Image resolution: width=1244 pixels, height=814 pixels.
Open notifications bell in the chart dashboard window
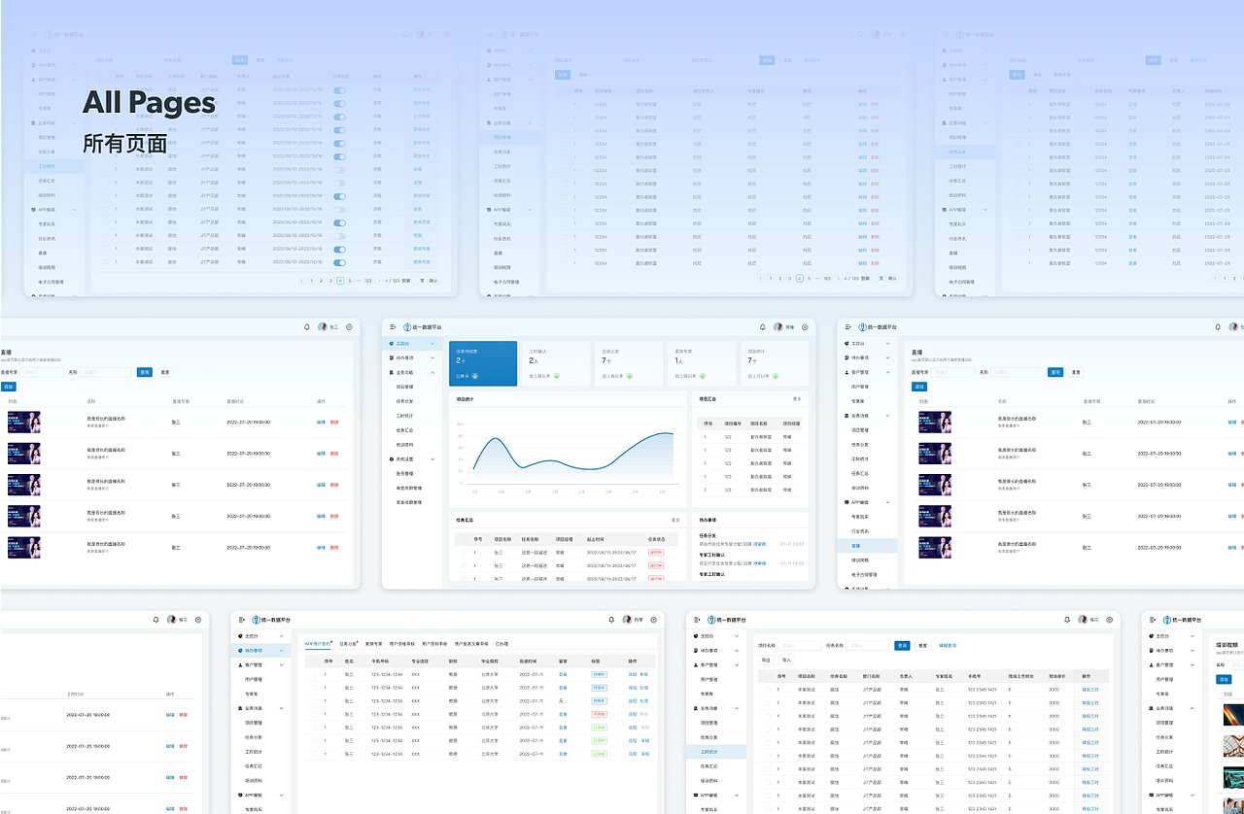(763, 327)
